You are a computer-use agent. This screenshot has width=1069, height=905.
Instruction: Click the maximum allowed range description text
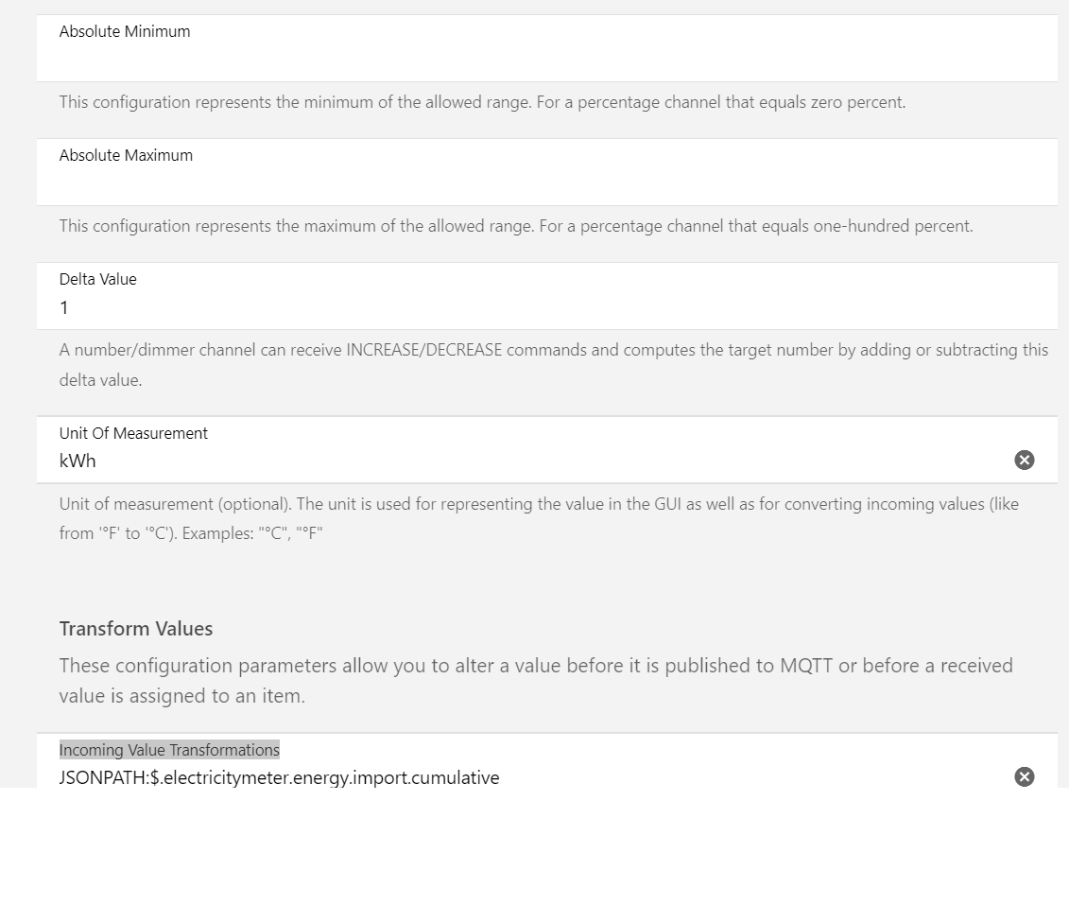(515, 226)
